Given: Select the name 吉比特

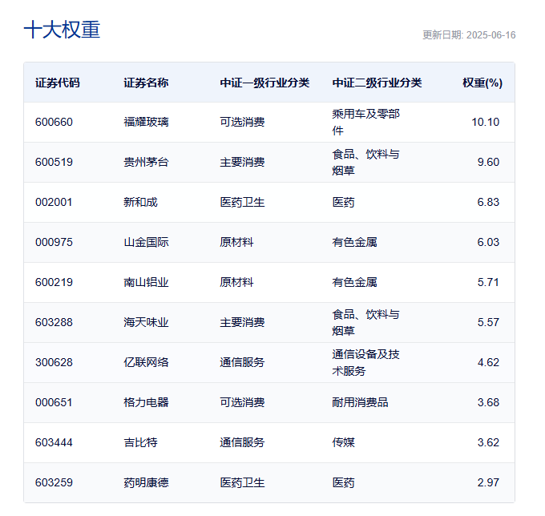Looking at the screenshot, I should [140, 442].
